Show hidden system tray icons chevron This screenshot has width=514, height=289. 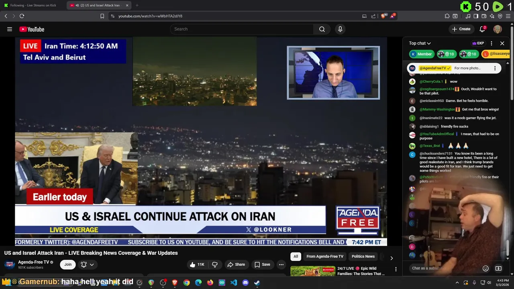coord(457,283)
